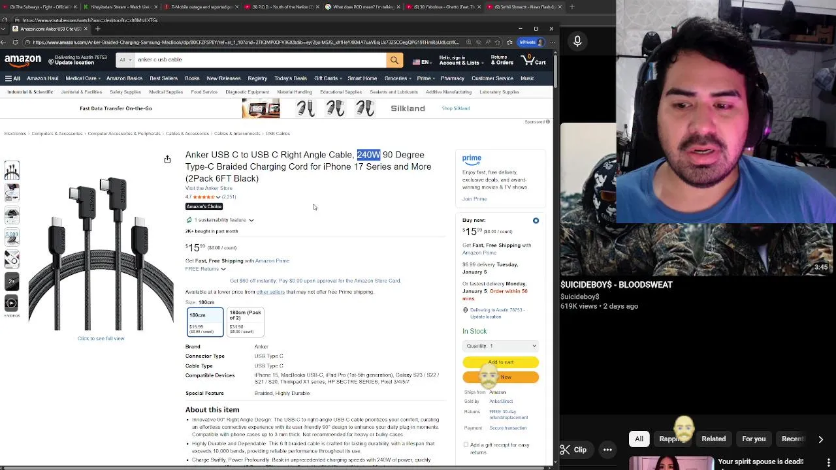836x470 pixels.
Task: Expand the search category All dropdown
Action: (x=125, y=60)
